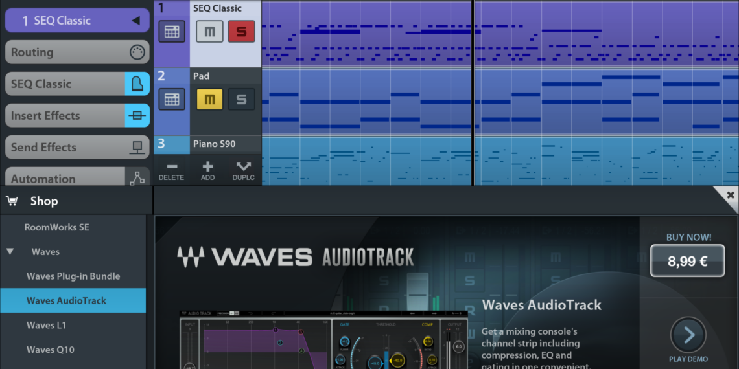Click the Send Effects icon

[137, 148]
